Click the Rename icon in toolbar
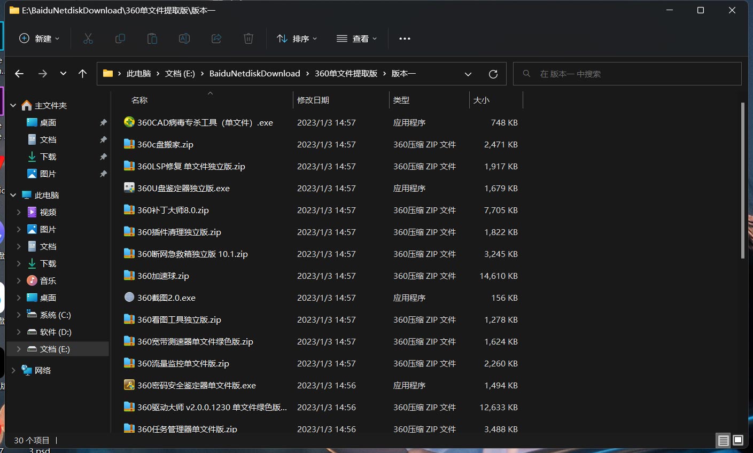 (x=184, y=38)
